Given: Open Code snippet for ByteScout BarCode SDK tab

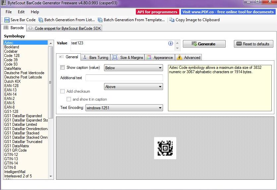Looking at the screenshot, I should (x=65, y=28).
